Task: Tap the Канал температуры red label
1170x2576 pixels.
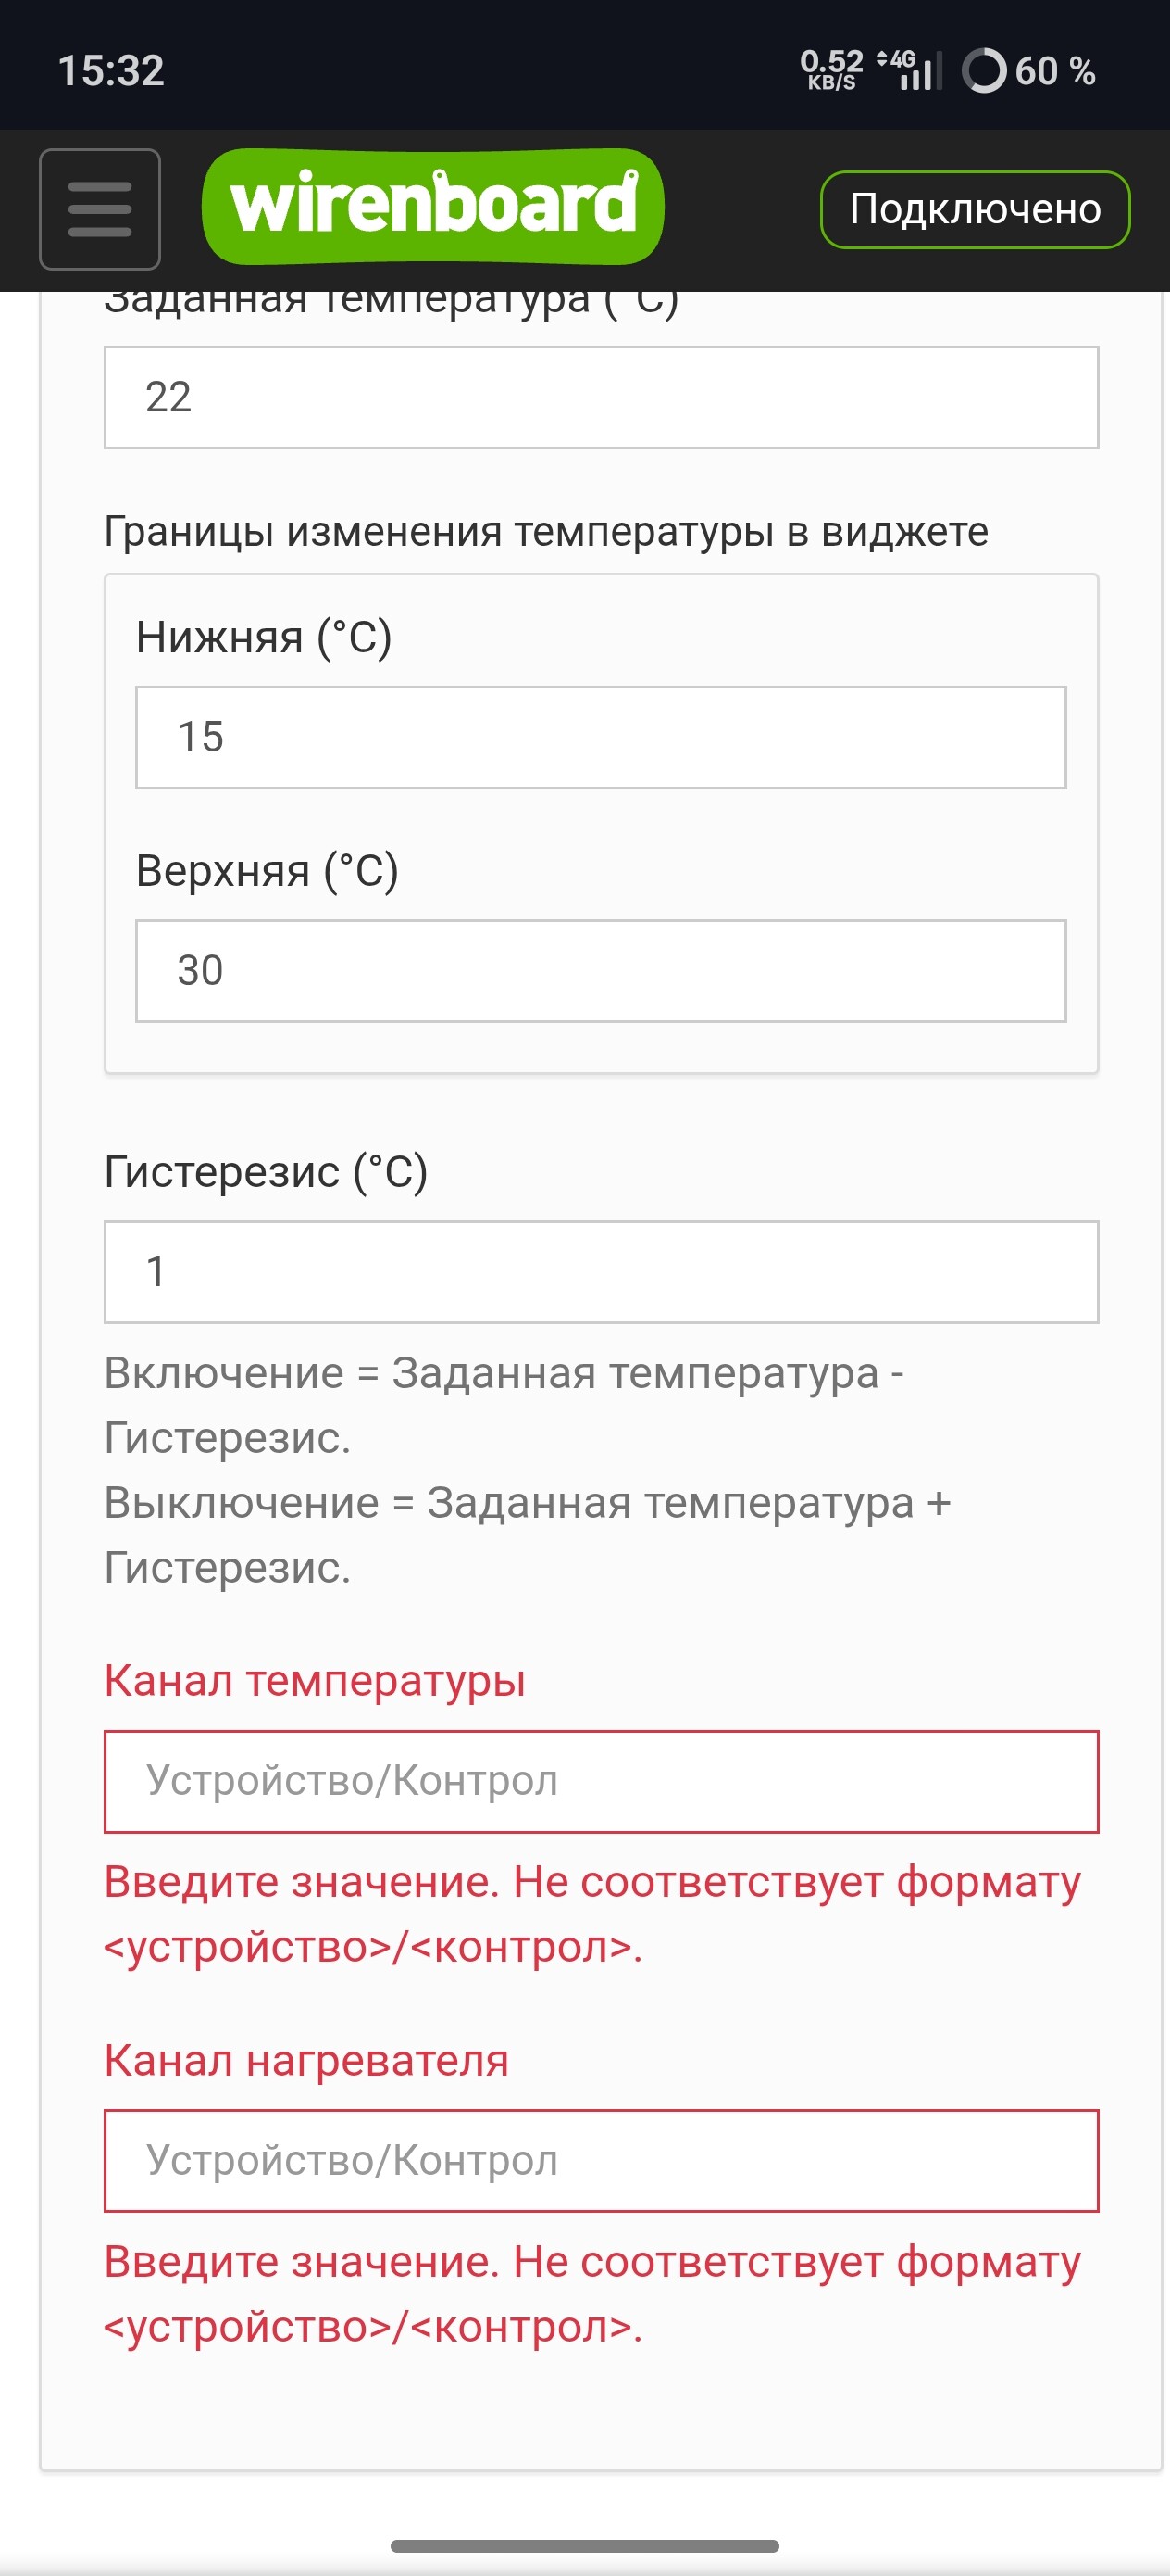Action: (315, 1680)
